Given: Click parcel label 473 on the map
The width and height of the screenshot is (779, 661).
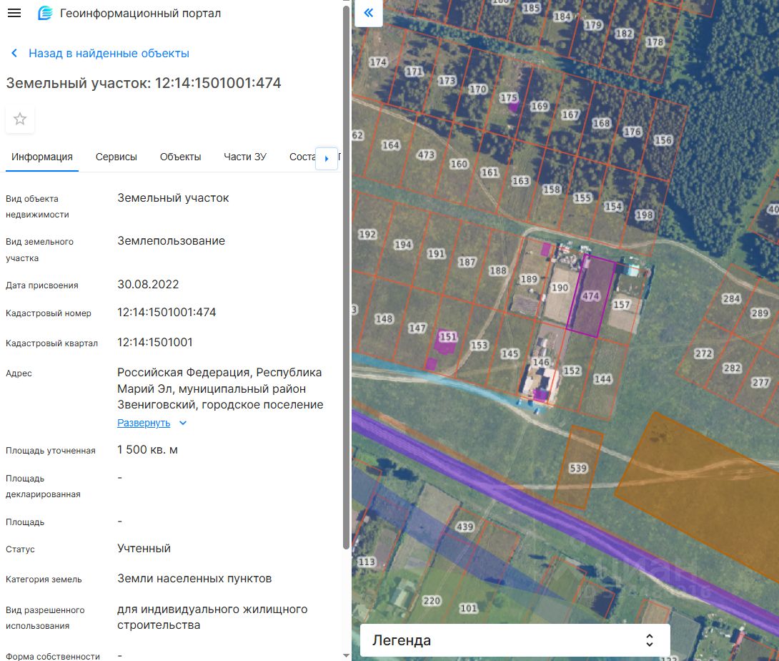Looking at the screenshot, I should pos(426,155).
